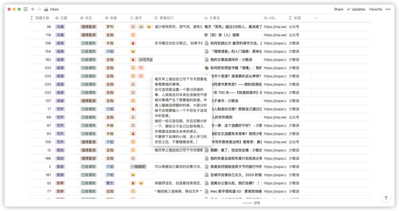Click cell text 可以根据自己喜欢的优惠方向
Screen dimensions: 399x211
(x=178, y=167)
